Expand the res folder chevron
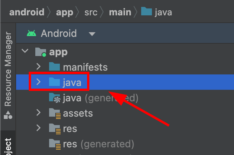 (38, 128)
